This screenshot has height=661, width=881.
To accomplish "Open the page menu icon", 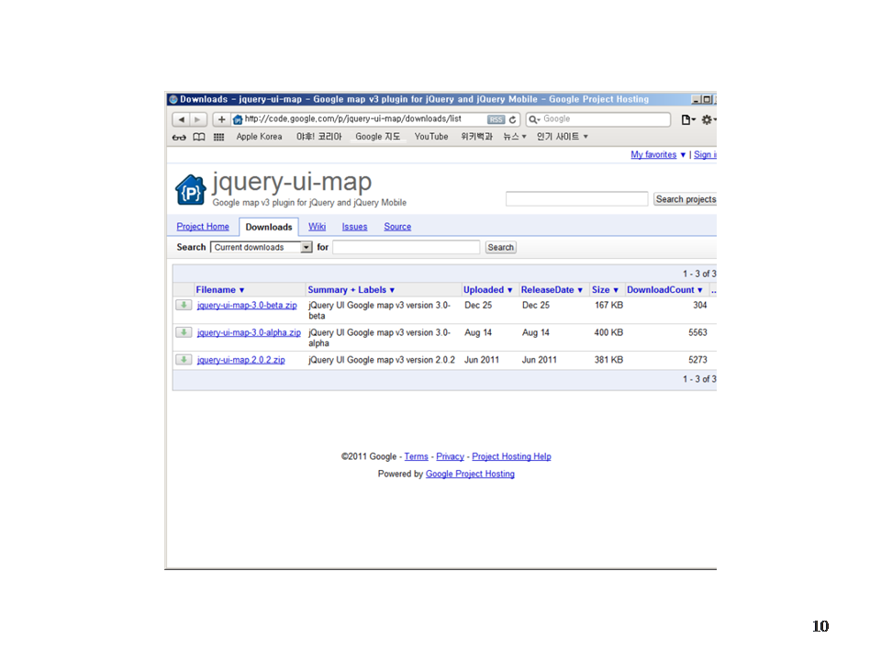I will [687, 119].
